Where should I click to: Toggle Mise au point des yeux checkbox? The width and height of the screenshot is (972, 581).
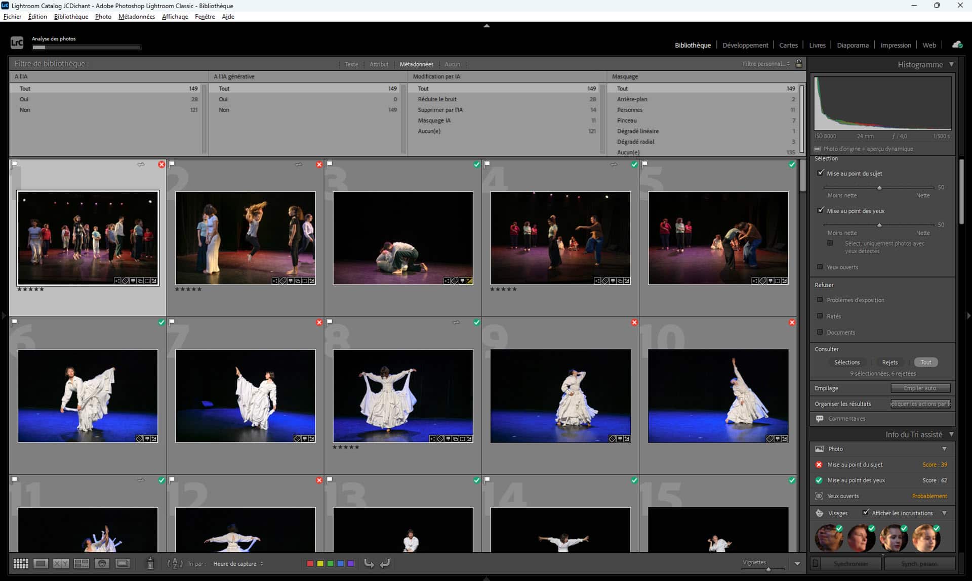point(820,210)
